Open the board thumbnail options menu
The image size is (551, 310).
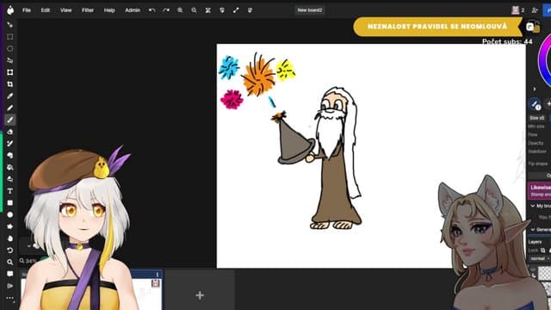point(158,274)
